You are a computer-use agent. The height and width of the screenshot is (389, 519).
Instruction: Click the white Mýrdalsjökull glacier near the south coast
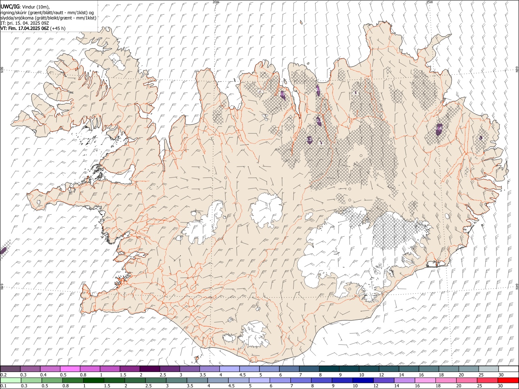pyautogui.click(x=253, y=334)
